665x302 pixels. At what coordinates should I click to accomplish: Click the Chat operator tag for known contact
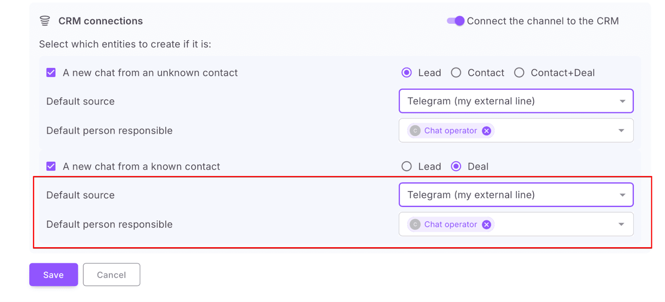(451, 225)
